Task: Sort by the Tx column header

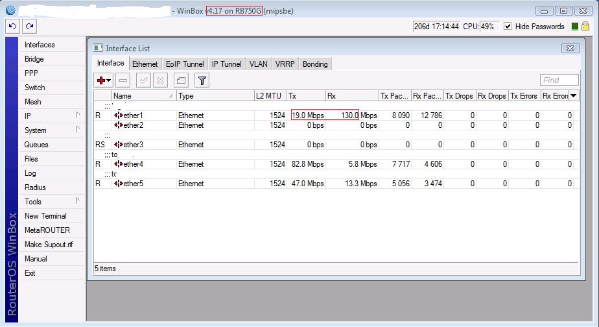Action: (306, 95)
